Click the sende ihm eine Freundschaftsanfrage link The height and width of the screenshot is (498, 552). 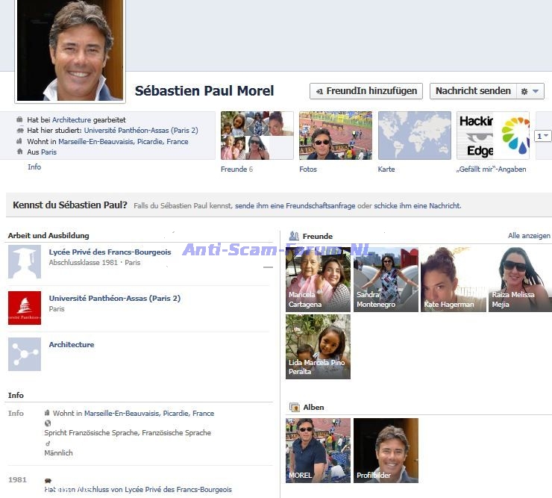pos(295,206)
